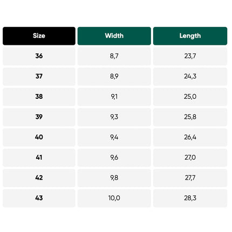Select the size 37 cell
This screenshot has width=232, height=232.
point(39,77)
